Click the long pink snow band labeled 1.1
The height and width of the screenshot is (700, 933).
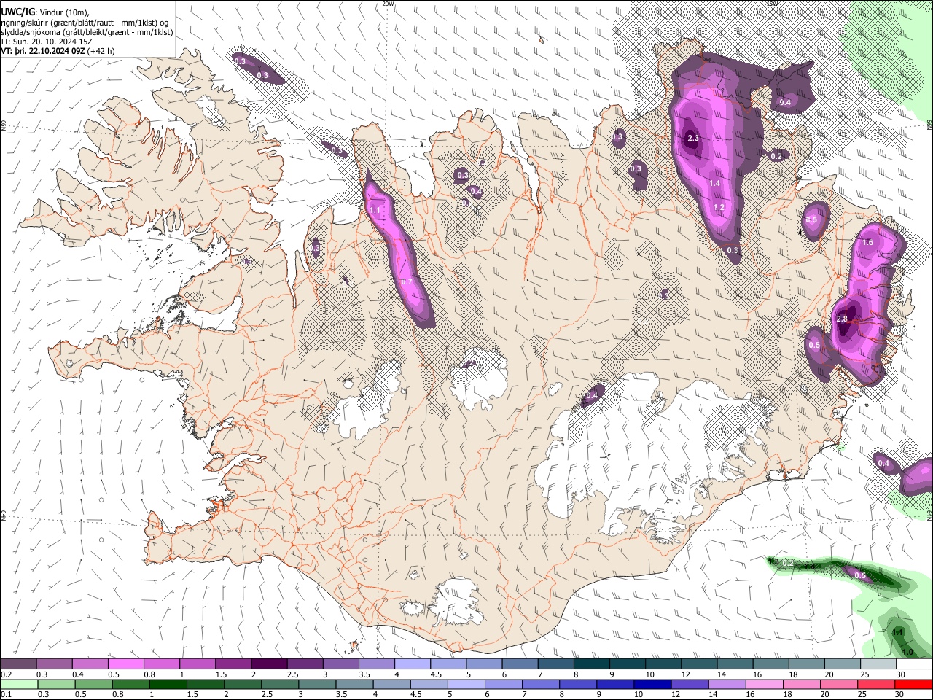coord(397,248)
